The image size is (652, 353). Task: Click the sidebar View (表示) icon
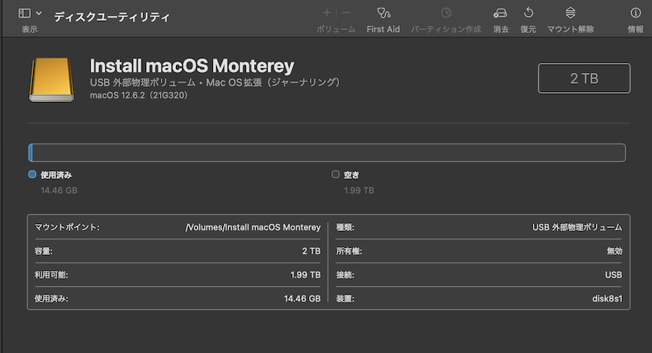[x=25, y=13]
